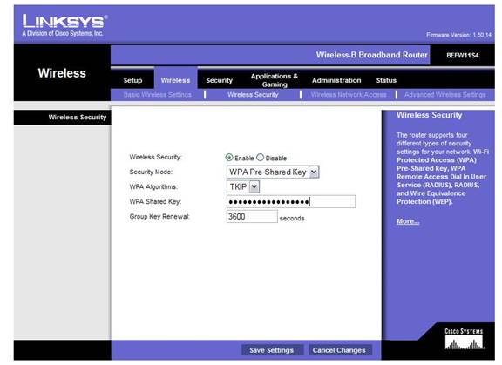Click the Wireless Security sidebar heading
The image size is (502, 365).
pos(78,117)
